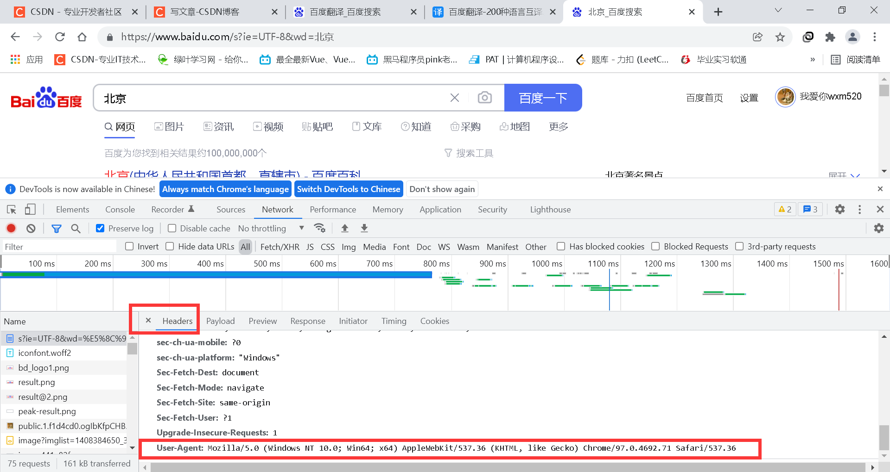Check Hide data URLs checkbox
890x472 pixels.
click(170, 246)
